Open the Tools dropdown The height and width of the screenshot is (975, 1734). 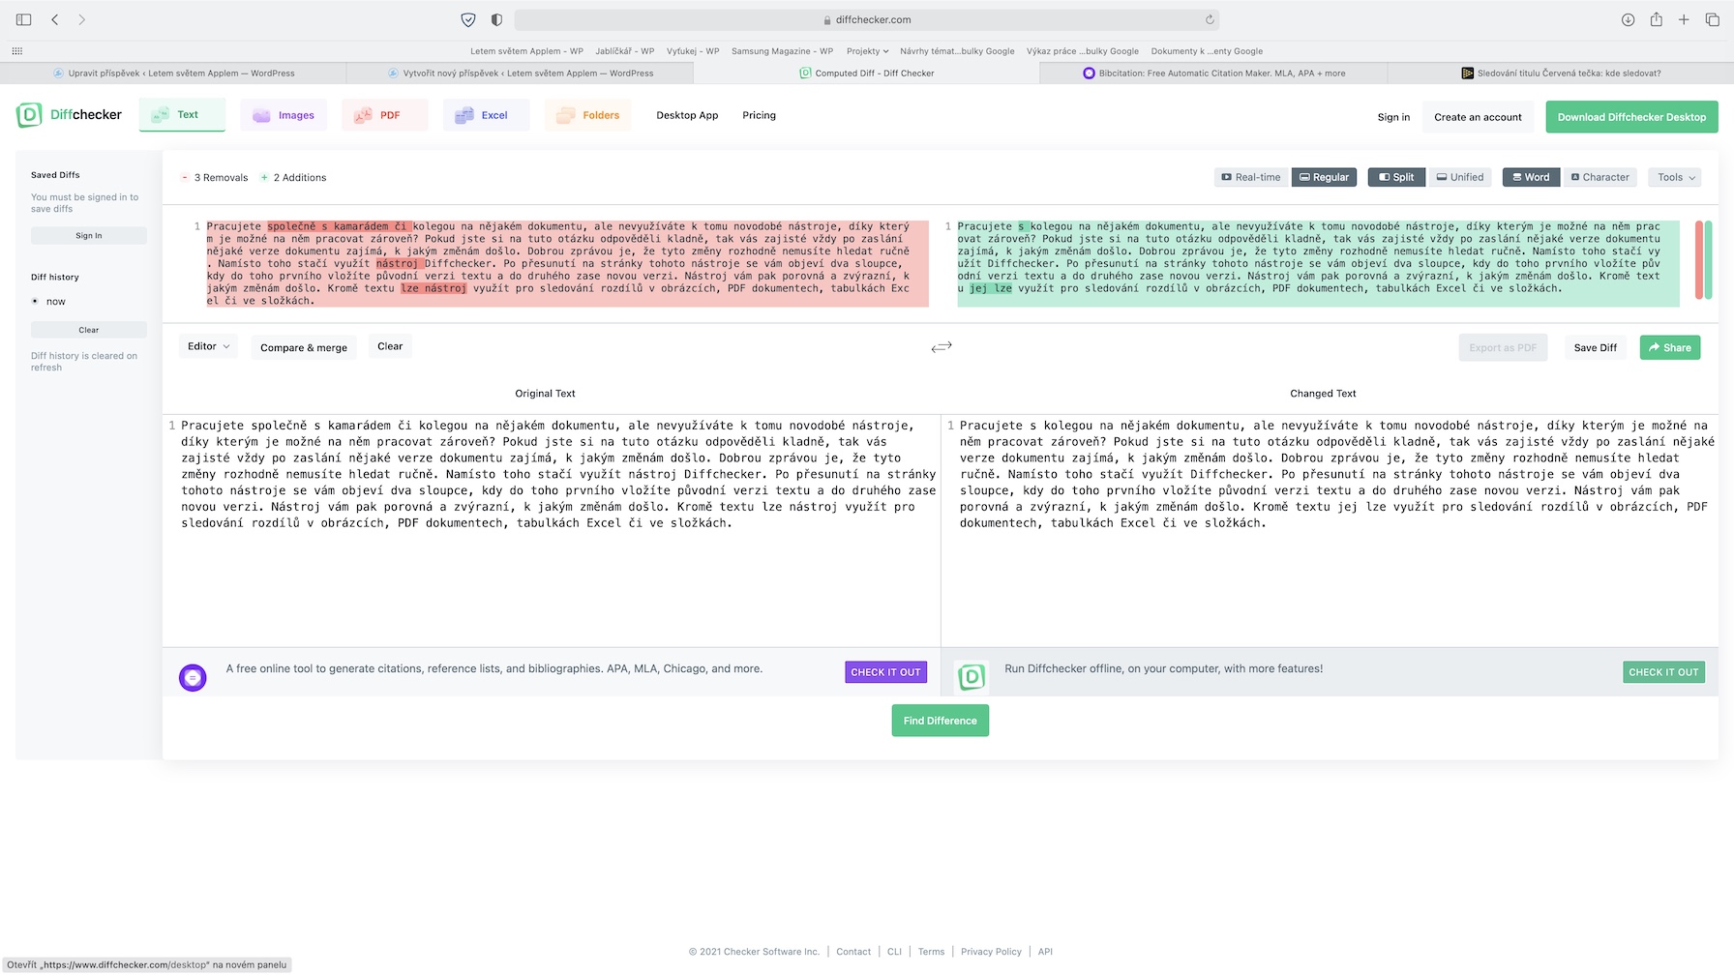click(1676, 177)
